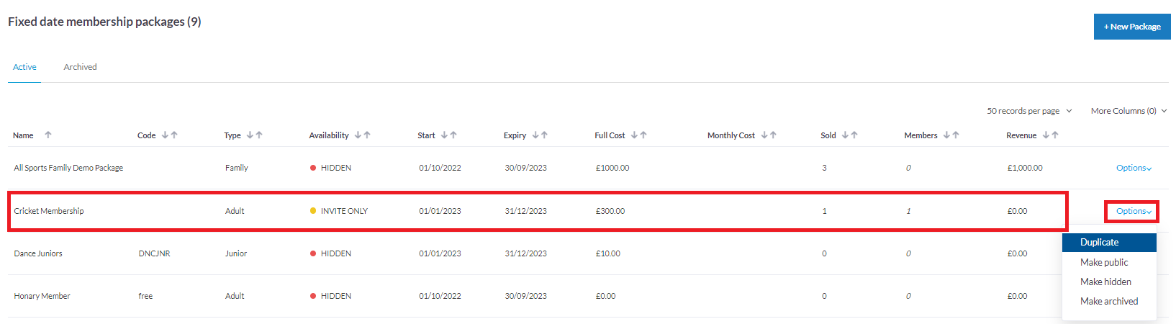Open Options for All Sports Family package
Image resolution: width=1176 pixels, height=324 pixels.
point(1134,168)
